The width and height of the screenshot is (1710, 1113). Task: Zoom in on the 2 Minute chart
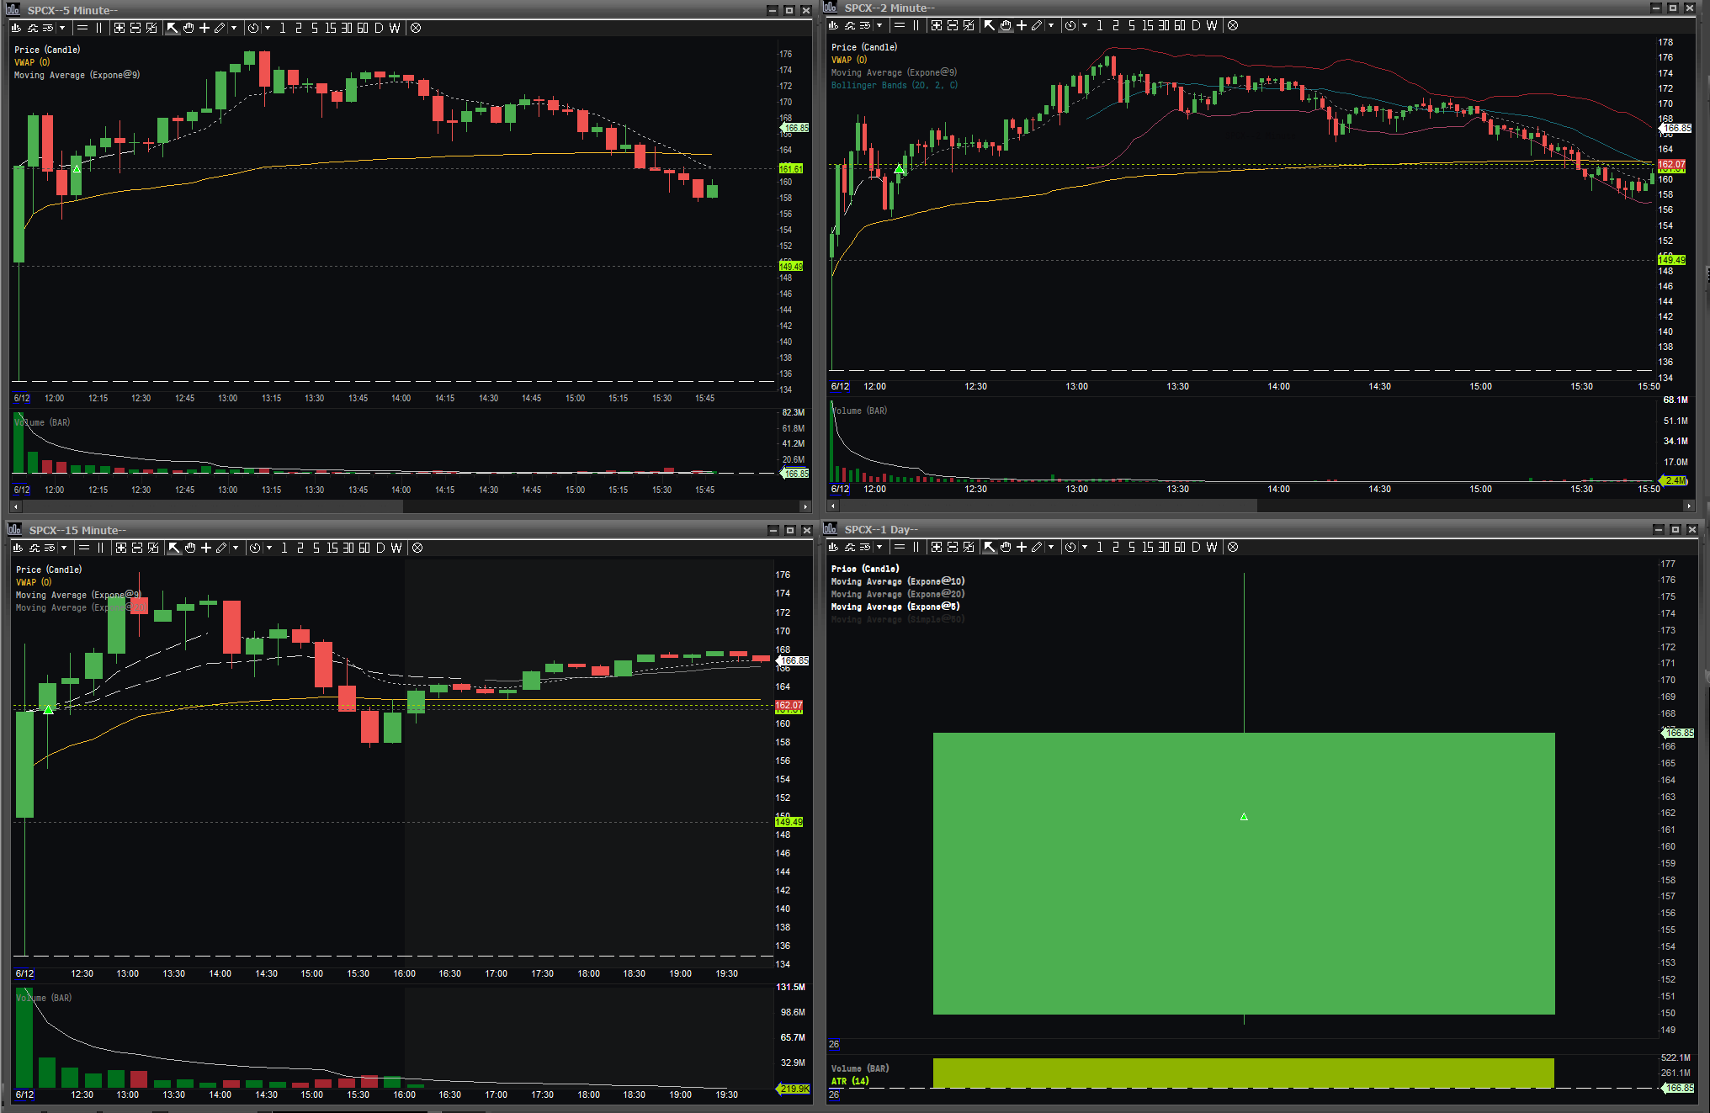click(937, 25)
